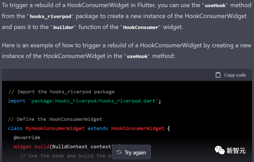Click the comment 'Define the HookConsumerWidget'

pos(55,119)
